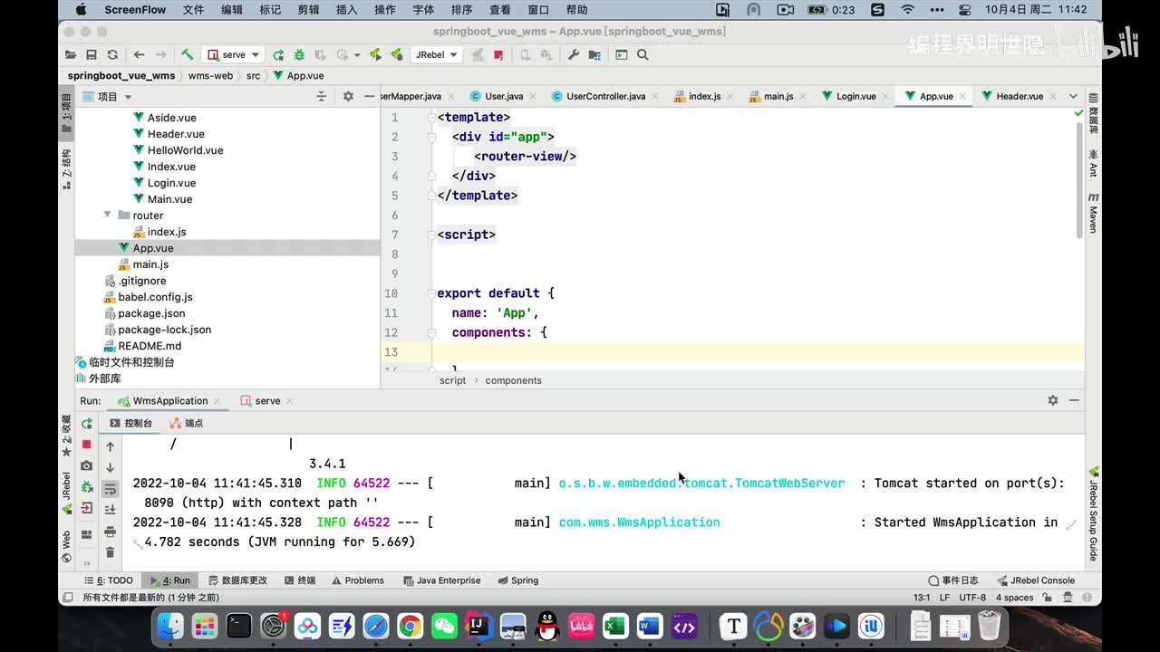Open the JRebel Console button in status bar
Viewport: 1160px width, 652px height.
[x=1036, y=580]
